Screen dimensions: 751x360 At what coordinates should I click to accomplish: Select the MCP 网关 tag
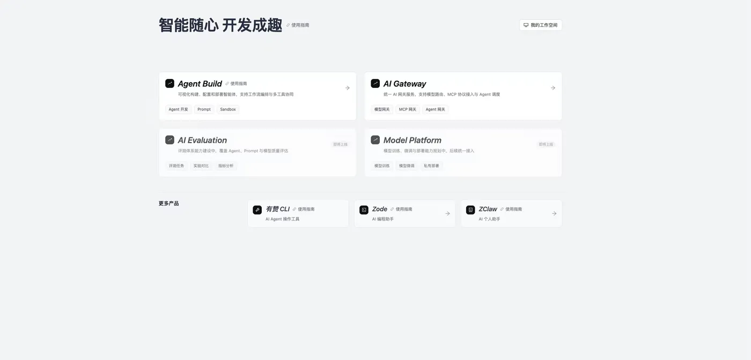click(x=408, y=109)
